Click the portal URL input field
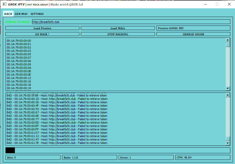Screen dimensions: 235x164 (131, 22)
